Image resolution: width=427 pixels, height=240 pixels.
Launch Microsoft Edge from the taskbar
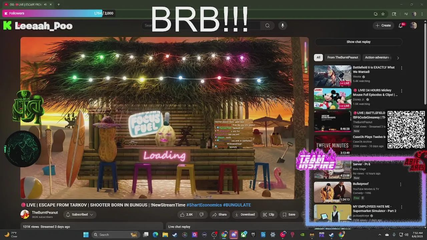pos(155,235)
